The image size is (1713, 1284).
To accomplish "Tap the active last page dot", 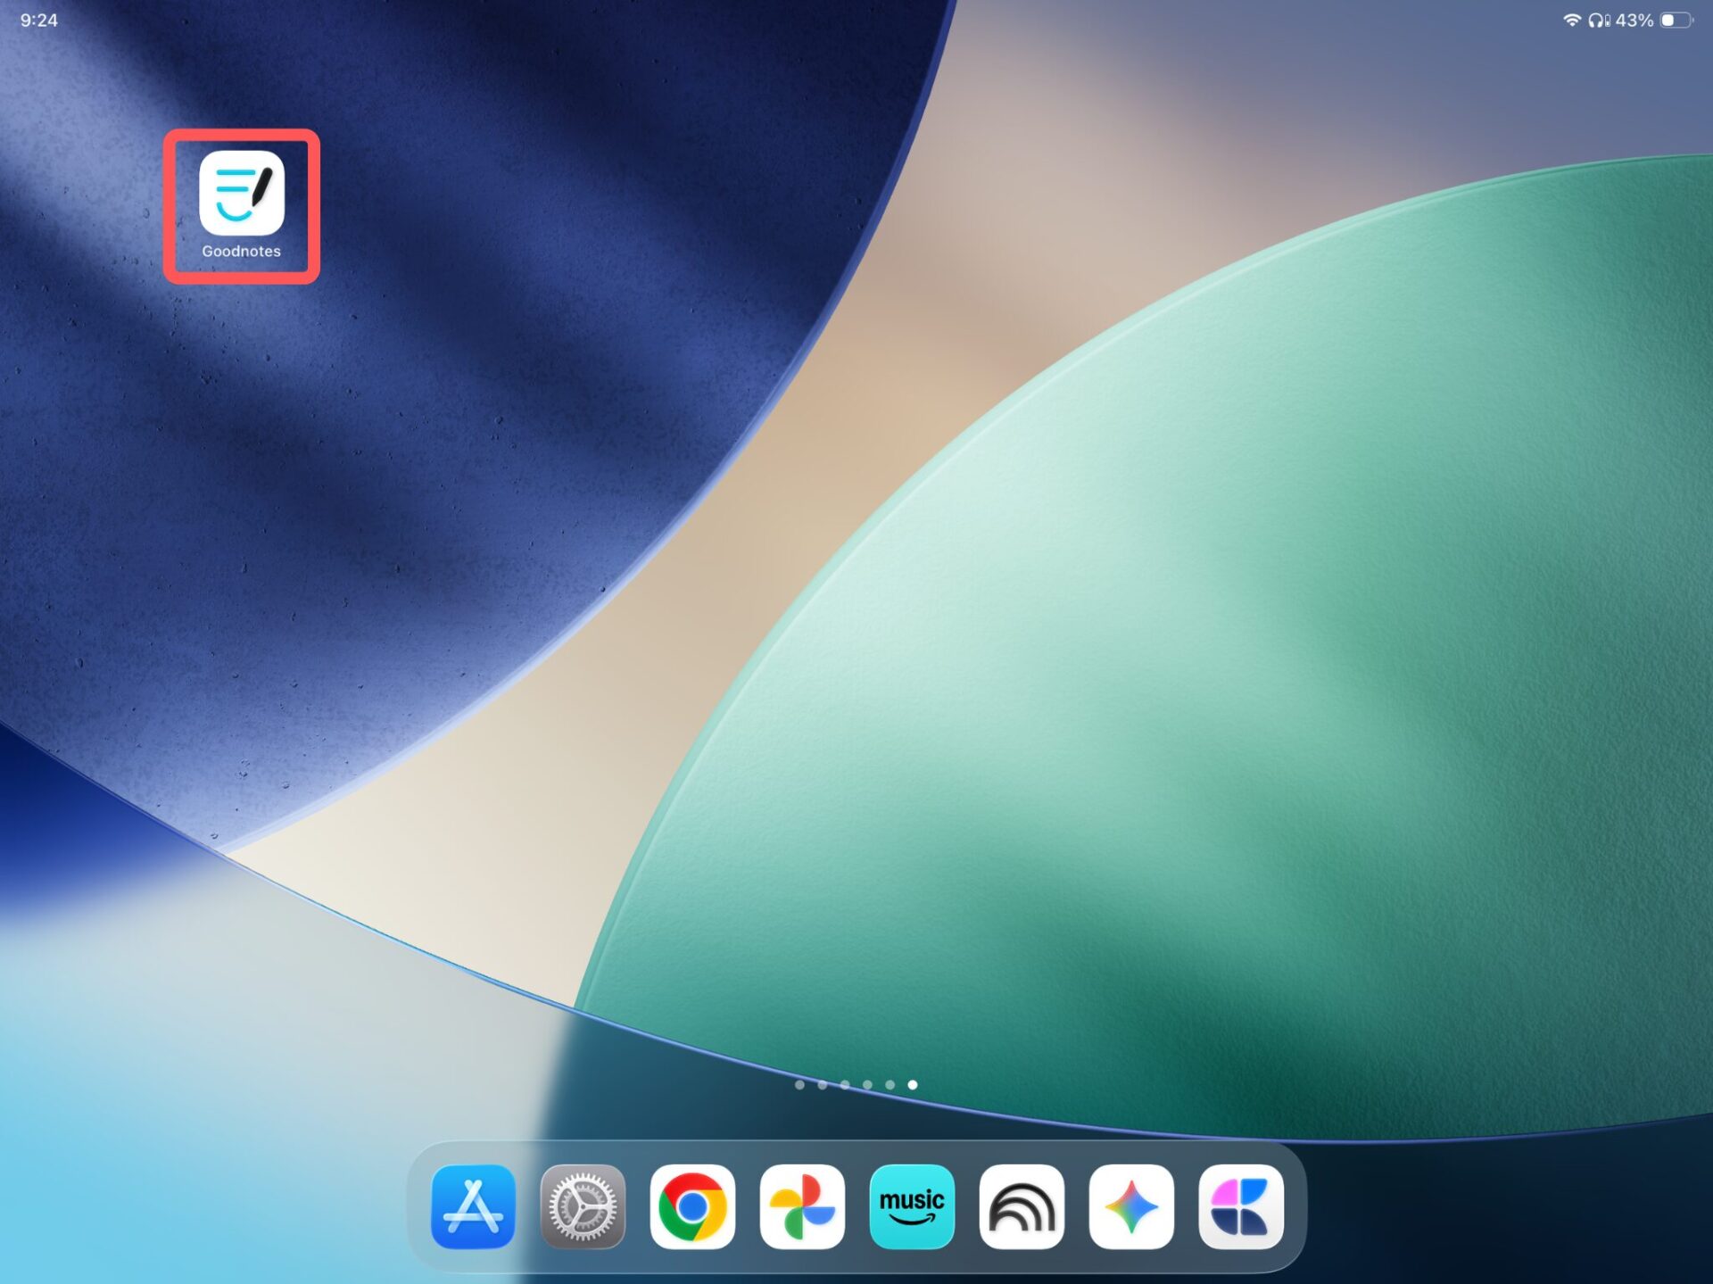I will point(913,1085).
